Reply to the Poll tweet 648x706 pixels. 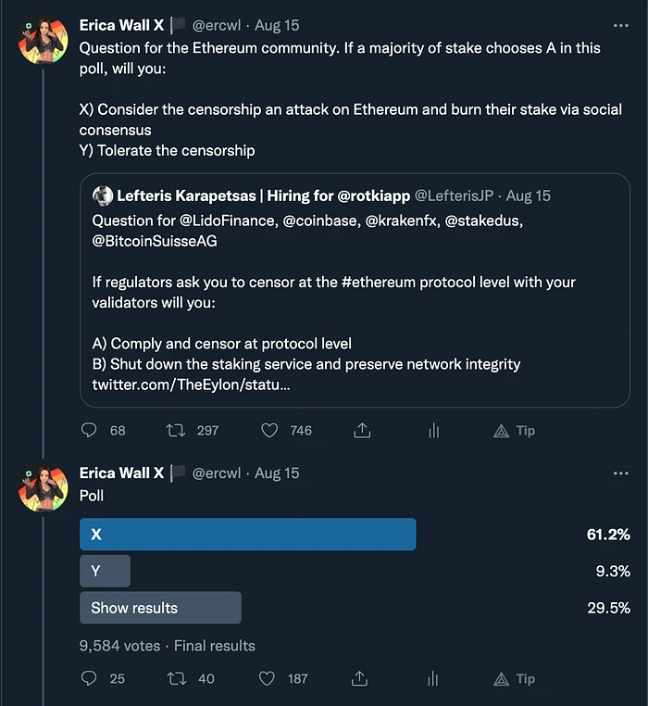pos(90,679)
